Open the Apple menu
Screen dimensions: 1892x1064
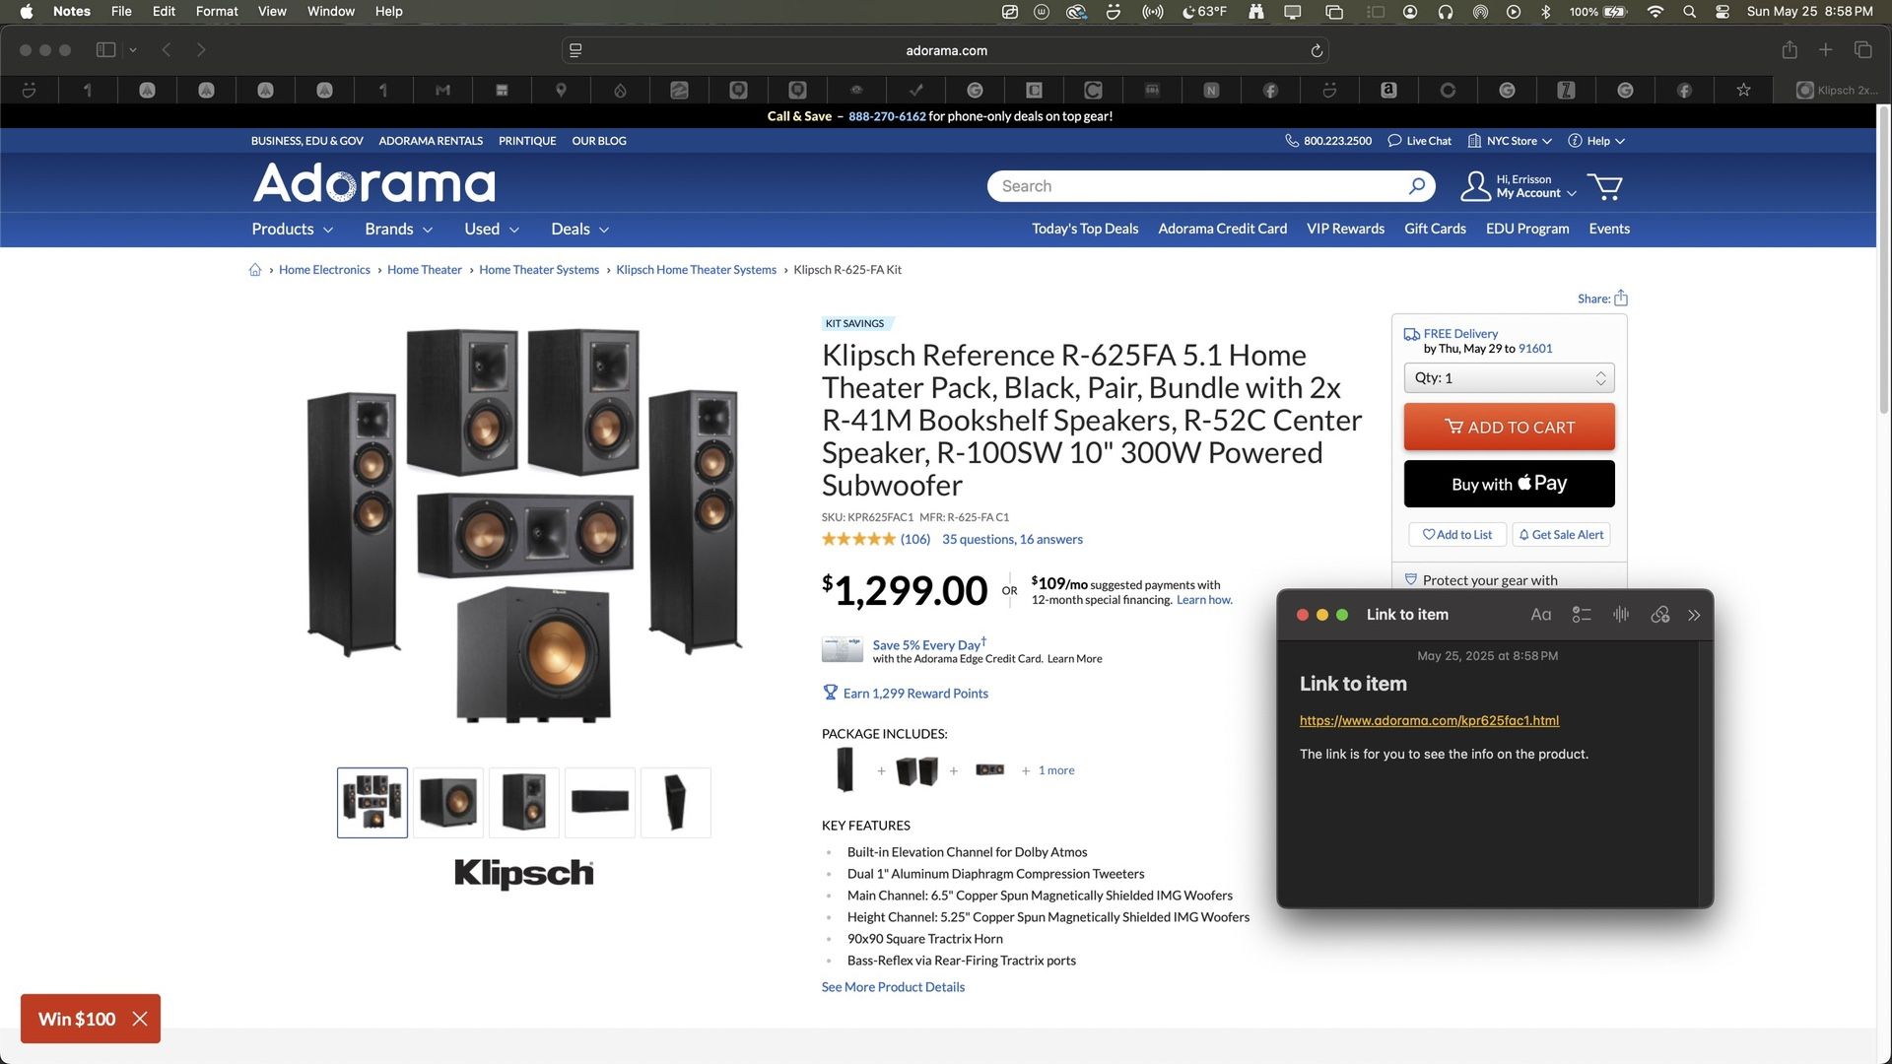click(x=27, y=12)
